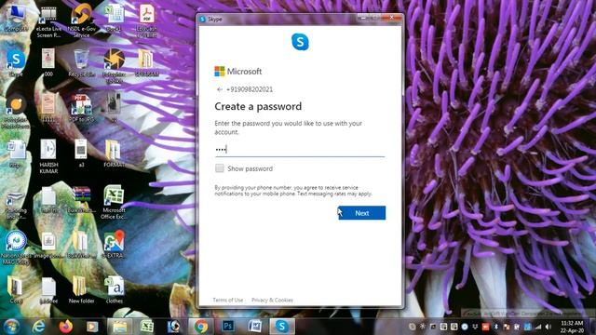Close the Skype window

tap(391, 18)
